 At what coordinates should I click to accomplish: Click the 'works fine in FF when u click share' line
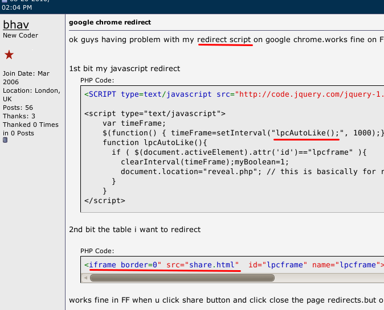coord(227,300)
